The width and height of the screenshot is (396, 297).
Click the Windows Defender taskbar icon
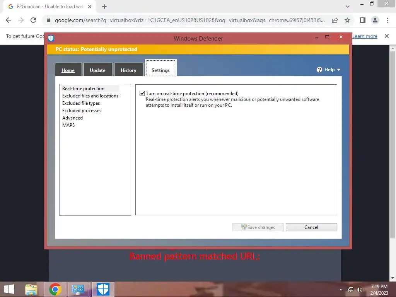click(103, 289)
